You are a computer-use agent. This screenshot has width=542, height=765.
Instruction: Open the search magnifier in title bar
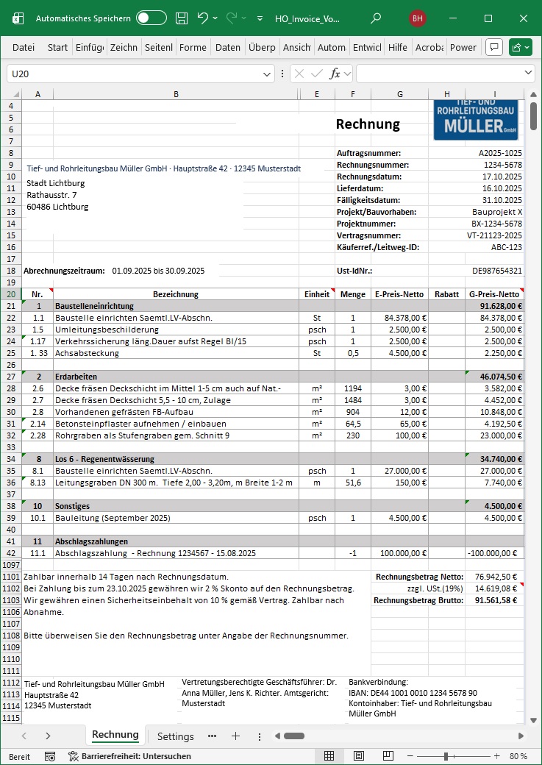point(376,18)
